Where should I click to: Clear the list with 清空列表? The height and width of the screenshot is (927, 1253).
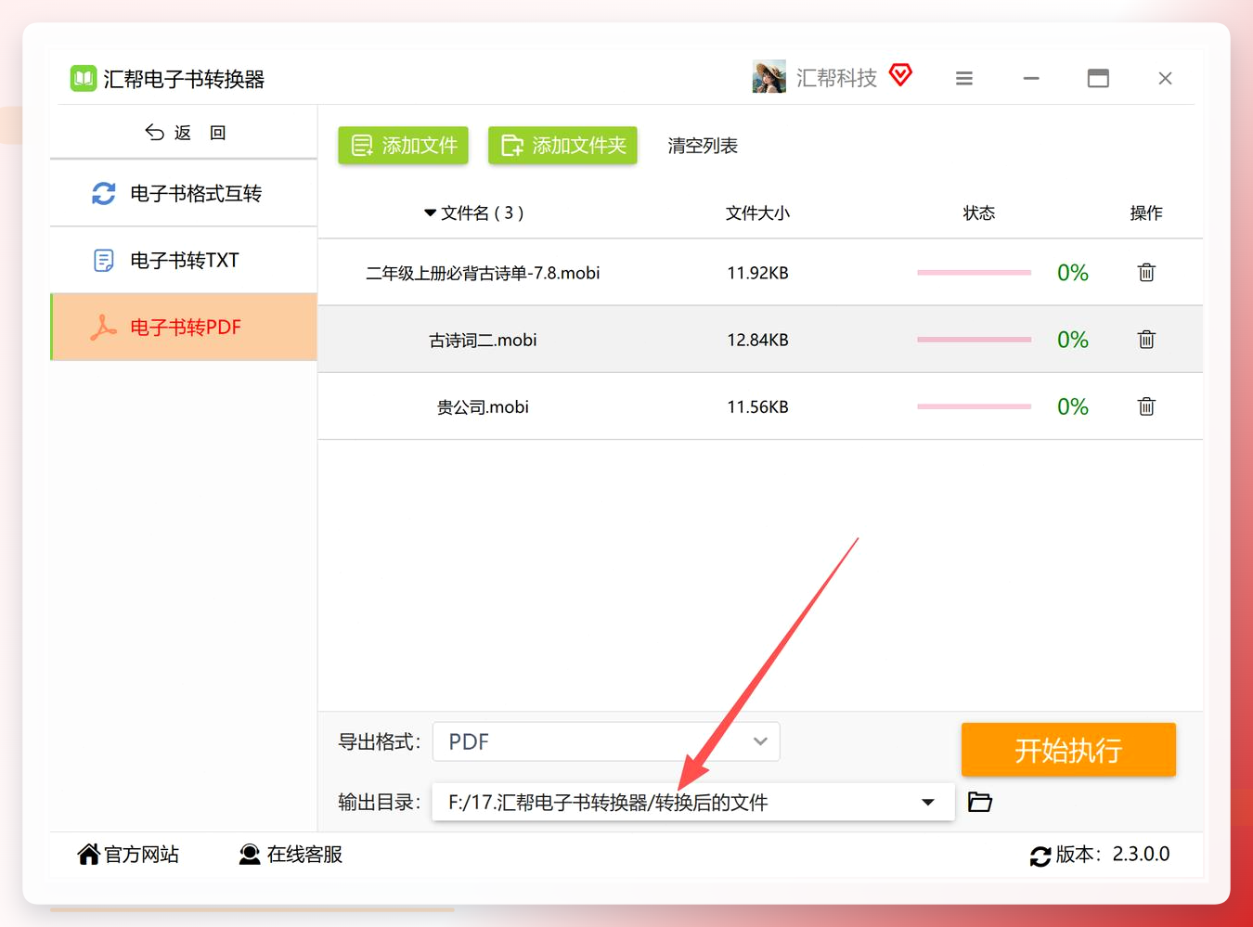pos(703,146)
